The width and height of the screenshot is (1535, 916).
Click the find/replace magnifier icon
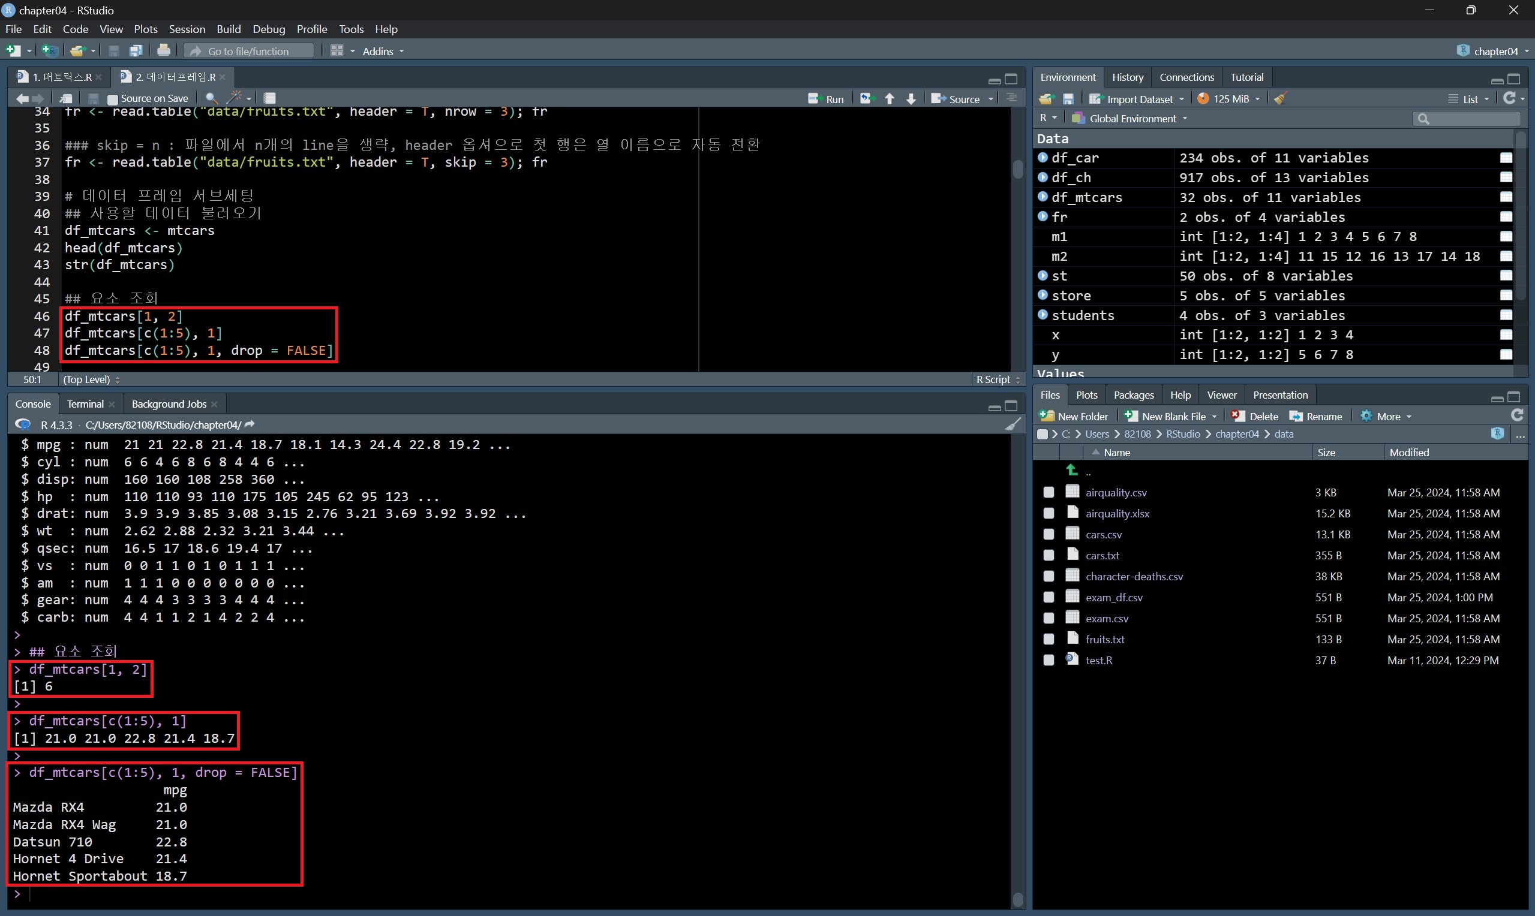pos(211,98)
